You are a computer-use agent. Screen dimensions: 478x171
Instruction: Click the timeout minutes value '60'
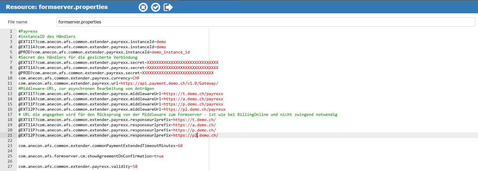coord(180,146)
